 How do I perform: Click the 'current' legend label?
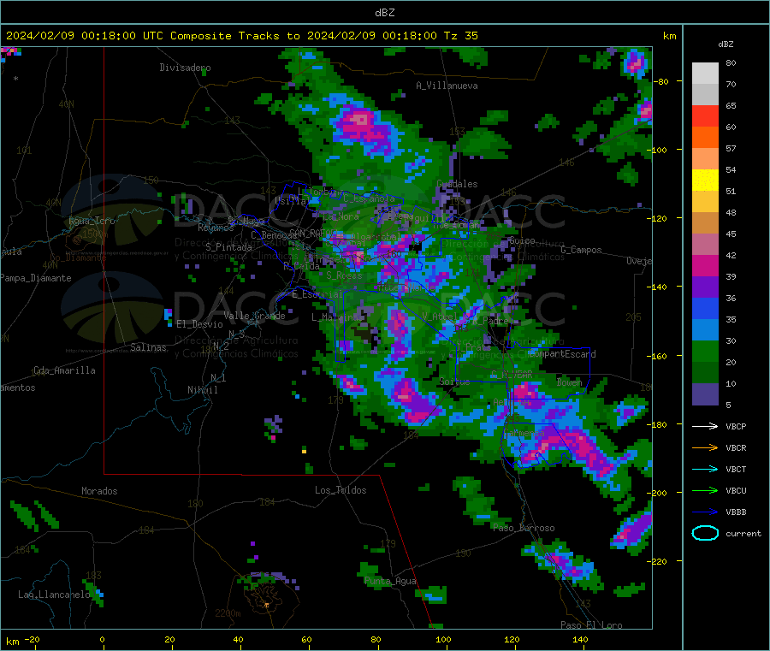pos(743,533)
